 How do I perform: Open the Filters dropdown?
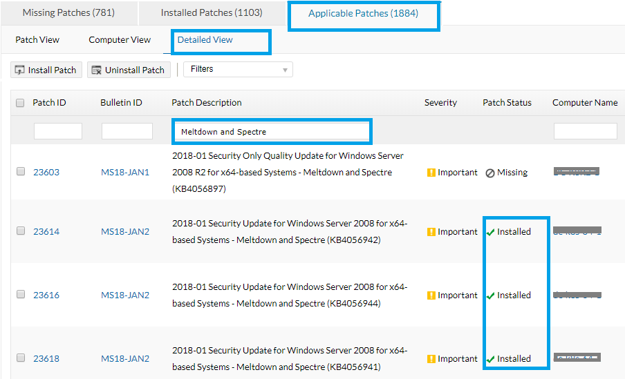click(x=238, y=69)
